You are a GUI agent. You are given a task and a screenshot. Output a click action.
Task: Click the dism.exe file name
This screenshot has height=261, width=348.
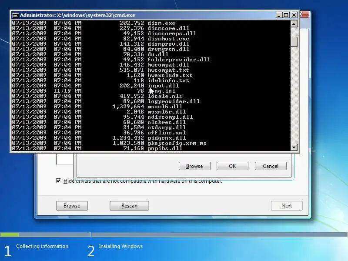coord(161,23)
